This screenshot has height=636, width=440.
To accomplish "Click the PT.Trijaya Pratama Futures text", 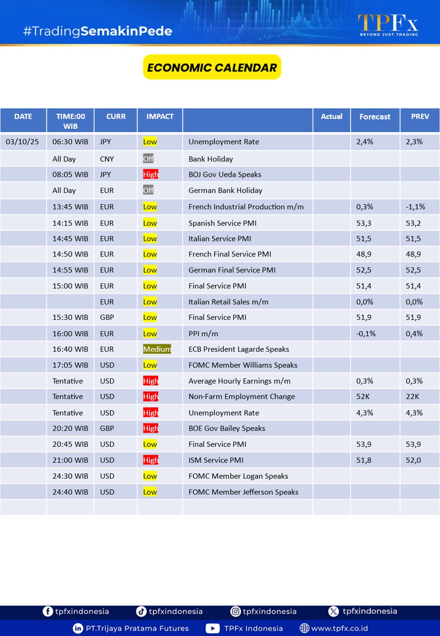I will (x=137, y=628).
